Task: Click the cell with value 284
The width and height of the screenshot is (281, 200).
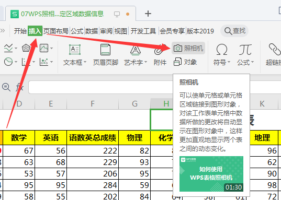Action: [x=93, y=185]
